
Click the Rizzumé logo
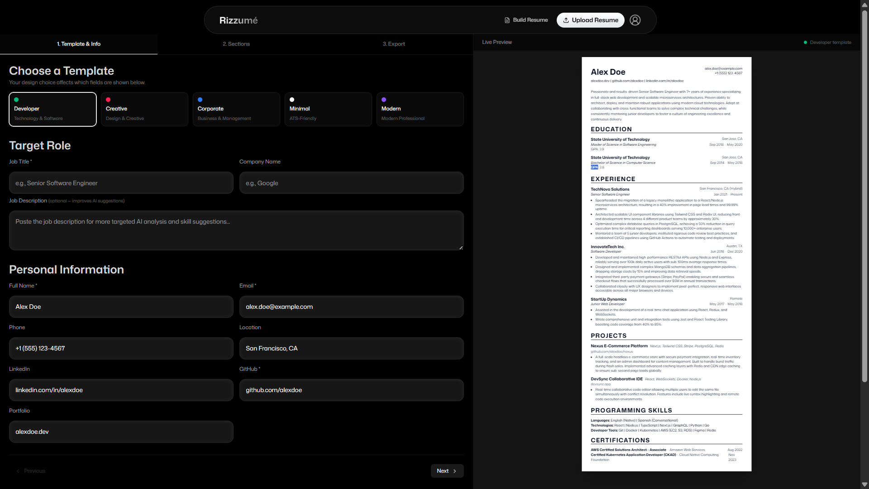click(238, 20)
